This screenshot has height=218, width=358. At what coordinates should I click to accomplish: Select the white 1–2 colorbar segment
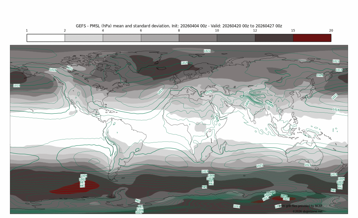coord(46,38)
